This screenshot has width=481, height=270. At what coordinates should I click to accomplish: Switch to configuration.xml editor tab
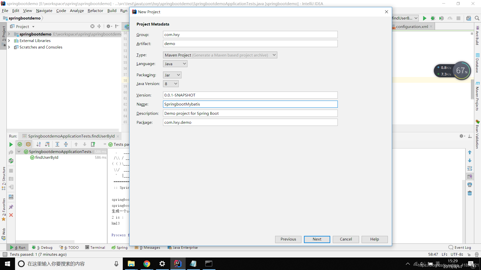412,26
